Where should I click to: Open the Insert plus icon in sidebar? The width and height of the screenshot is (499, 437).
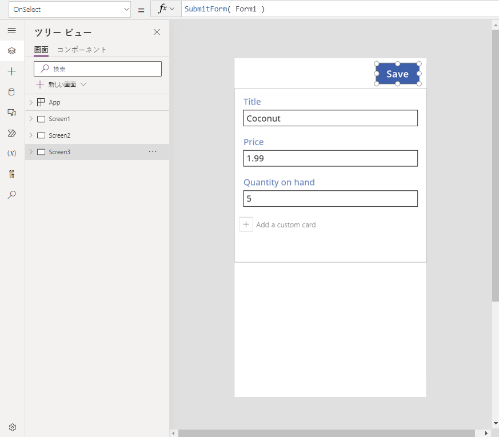point(12,71)
